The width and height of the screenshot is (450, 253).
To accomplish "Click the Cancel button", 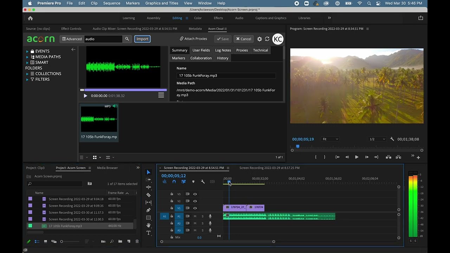I will click(243, 39).
